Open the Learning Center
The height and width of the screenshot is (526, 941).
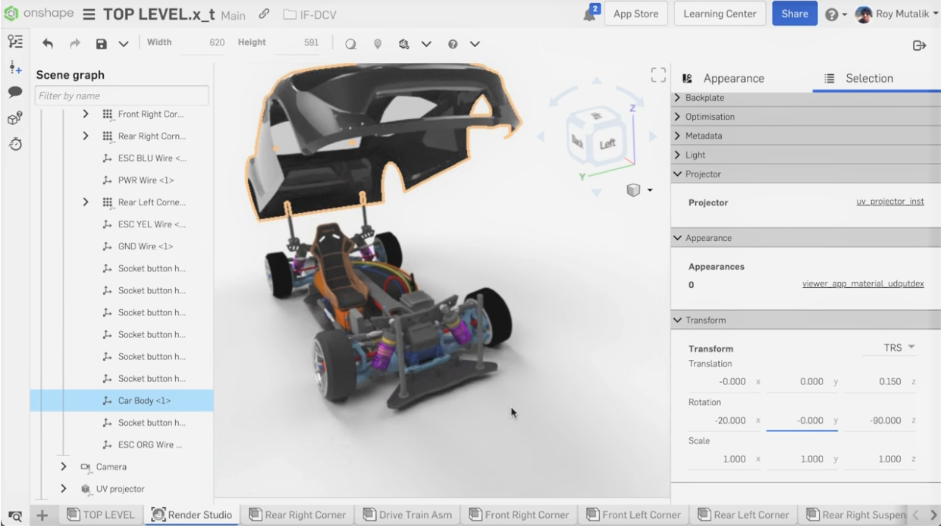pyautogui.click(x=720, y=14)
